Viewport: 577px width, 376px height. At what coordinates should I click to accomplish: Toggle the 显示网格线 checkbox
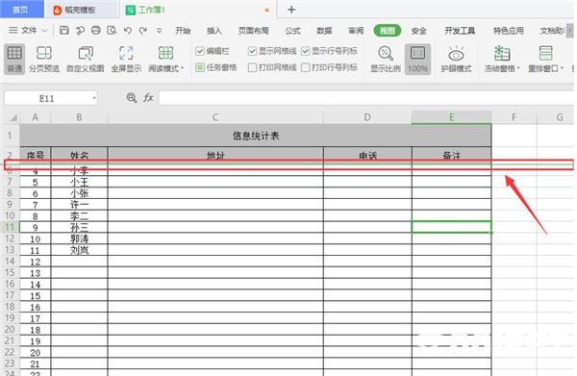252,51
